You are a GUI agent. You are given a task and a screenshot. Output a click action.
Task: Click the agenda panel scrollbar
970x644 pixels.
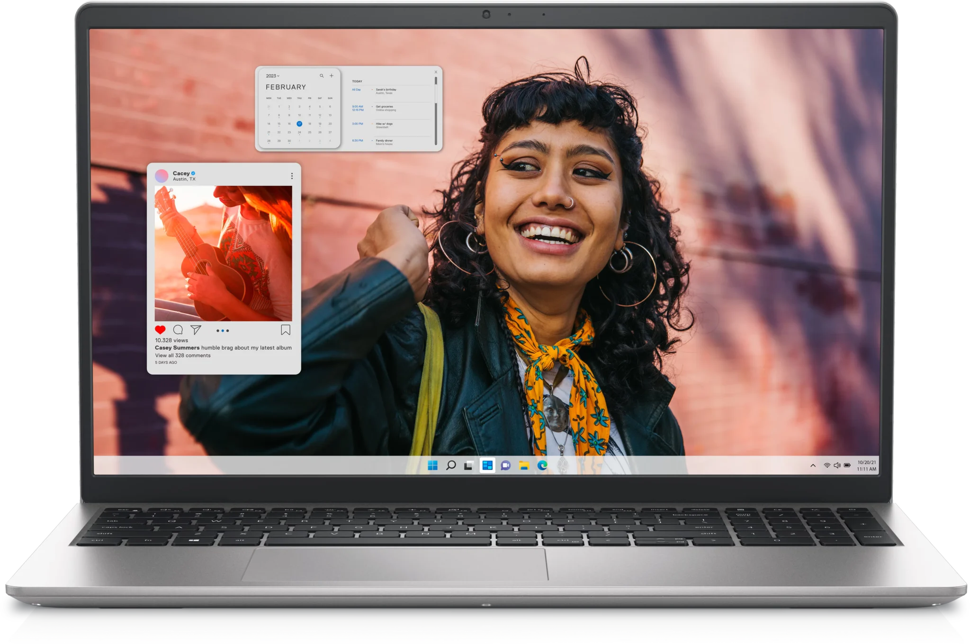[436, 111]
